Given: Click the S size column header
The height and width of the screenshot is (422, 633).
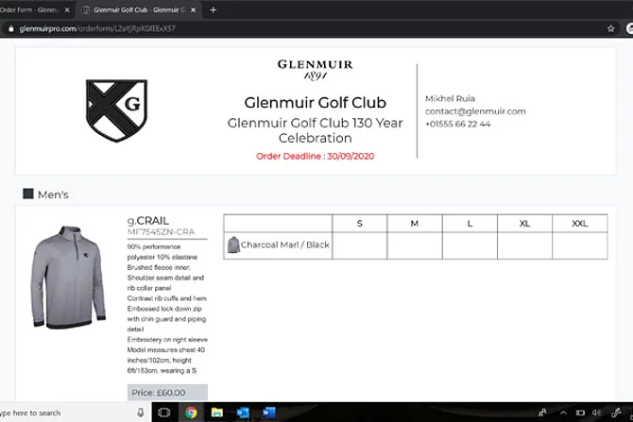Looking at the screenshot, I should [x=360, y=224].
